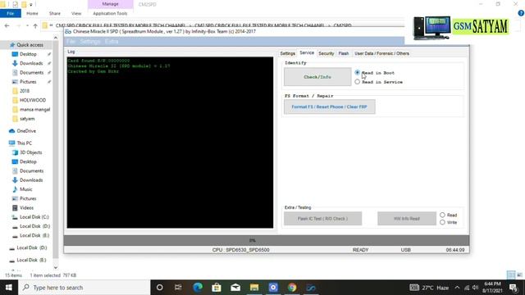Open notification center icon

tap(514, 288)
